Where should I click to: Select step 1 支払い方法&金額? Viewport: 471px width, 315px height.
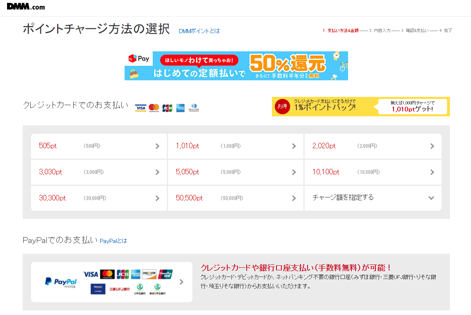[x=341, y=31]
